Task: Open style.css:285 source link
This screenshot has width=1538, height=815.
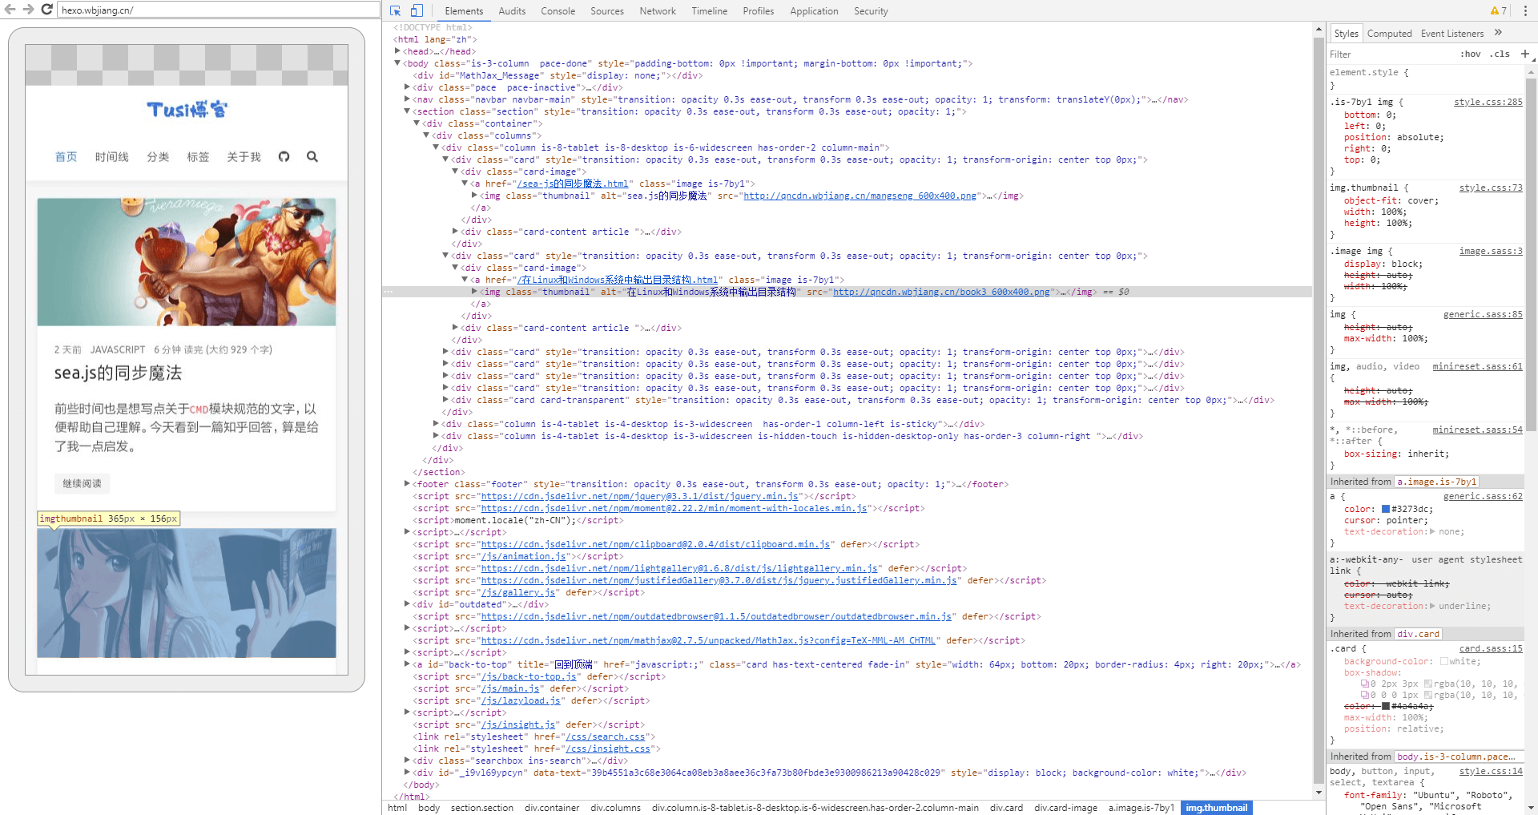Action: tap(1488, 103)
